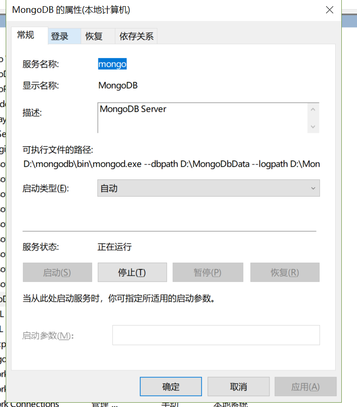
Task: Click the description scrollbar down arrow
Action: [x=313, y=127]
